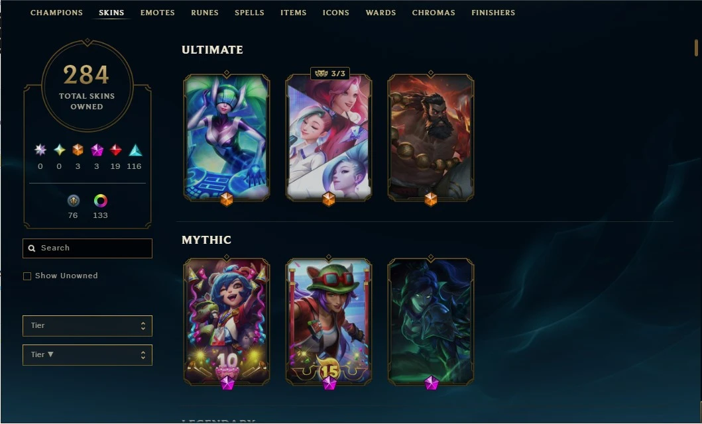Open the first Tier dropdown
Image resolution: width=702 pixels, height=424 pixels.
88,325
